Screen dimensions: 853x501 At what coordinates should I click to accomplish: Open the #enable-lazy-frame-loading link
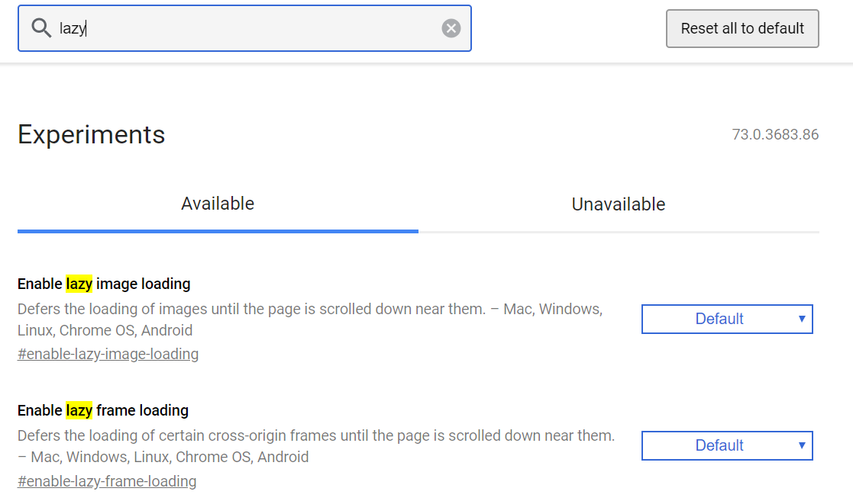[x=107, y=481]
